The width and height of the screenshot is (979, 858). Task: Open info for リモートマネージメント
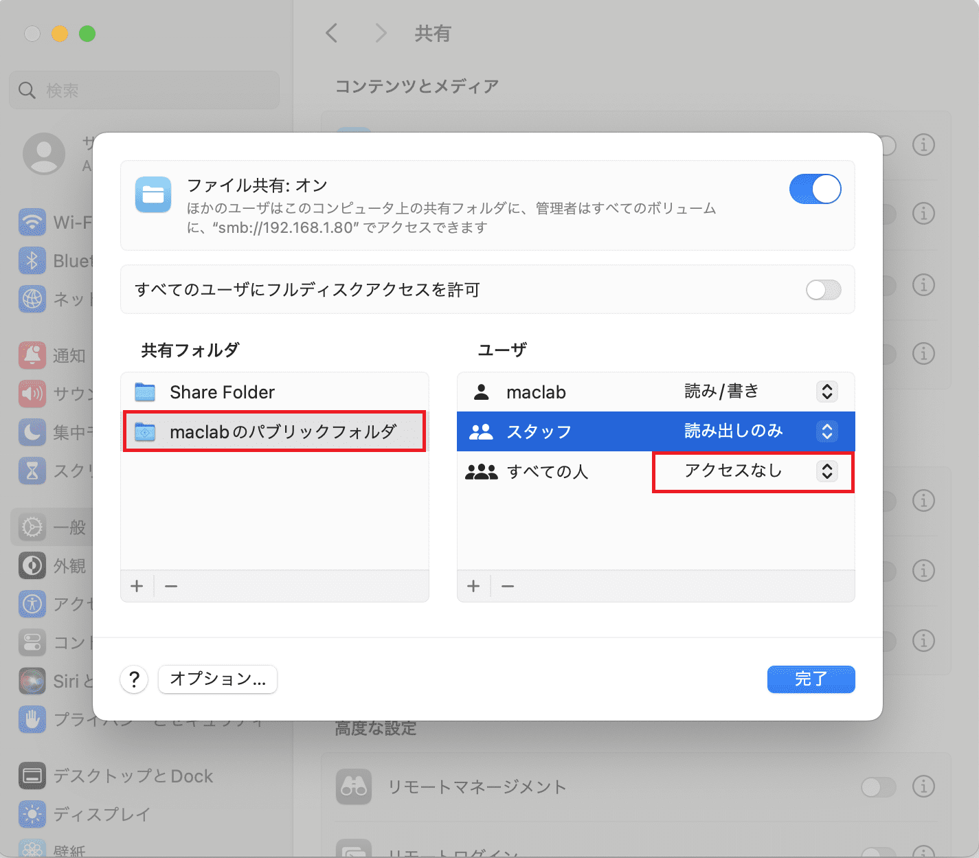[923, 786]
